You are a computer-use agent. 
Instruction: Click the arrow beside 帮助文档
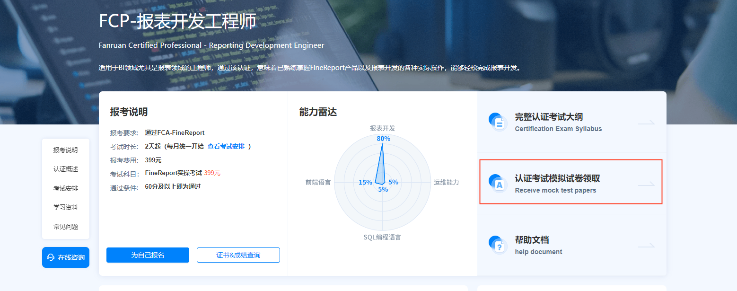[x=646, y=246]
